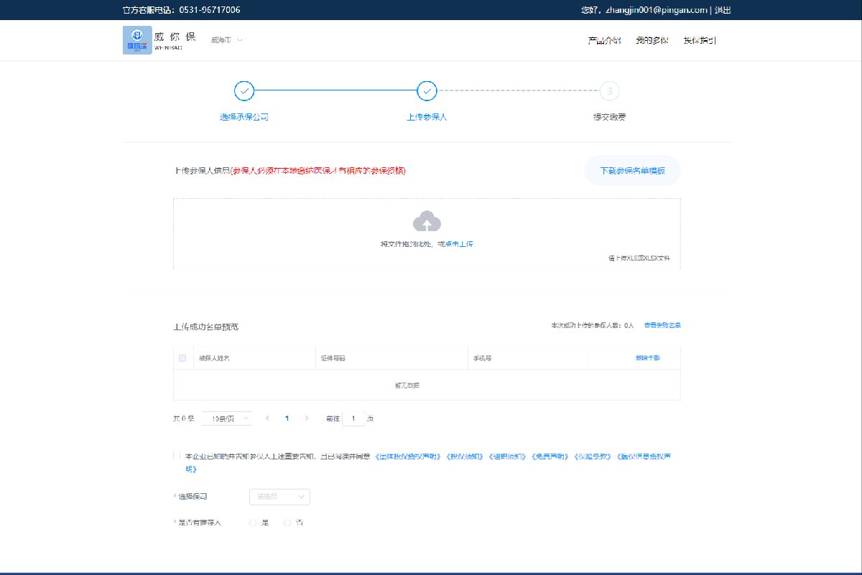The height and width of the screenshot is (575, 862).
Task: Open 我的参保 in top navigation
Action: pyautogui.click(x=652, y=40)
